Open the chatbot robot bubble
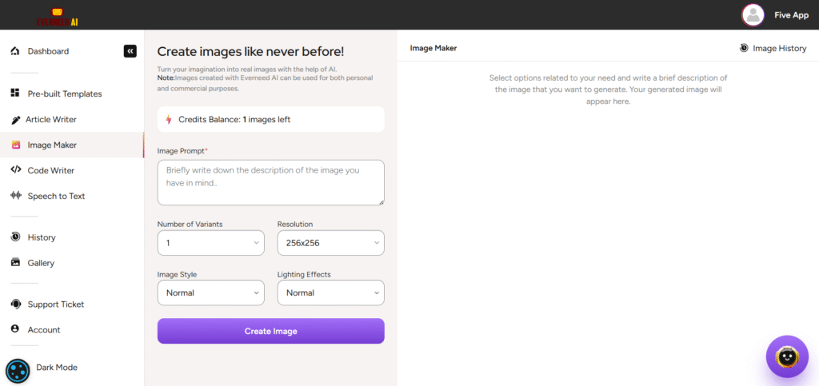The height and width of the screenshot is (386, 819). click(787, 356)
